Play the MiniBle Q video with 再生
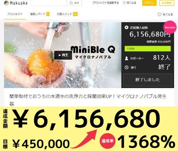Viewport: 178px width, 151px height. (63, 55)
